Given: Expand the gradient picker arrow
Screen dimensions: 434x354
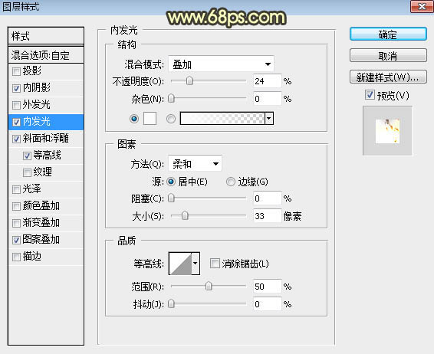Looking at the screenshot, I should pos(269,119).
